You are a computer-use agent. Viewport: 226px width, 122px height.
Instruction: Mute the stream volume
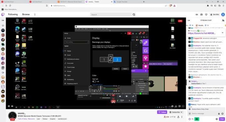12,106
